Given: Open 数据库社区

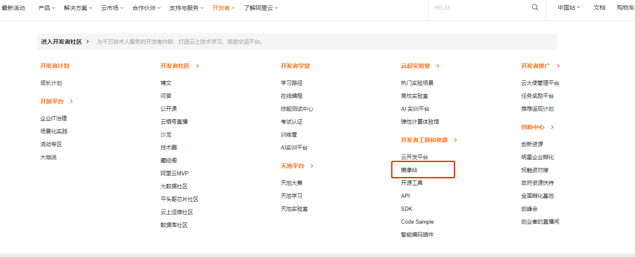Looking at the screenshot, I should pyautogui.click(x=174, y=225).
